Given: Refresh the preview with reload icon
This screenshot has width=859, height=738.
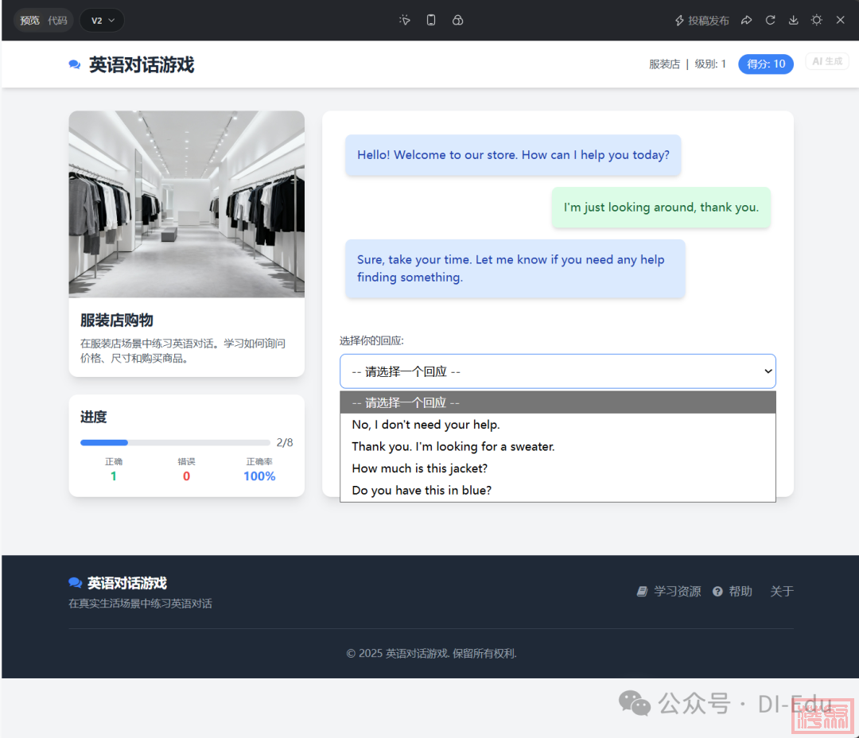Looking at the screenshot, I should pyautogui.click(x=770, y=21).
